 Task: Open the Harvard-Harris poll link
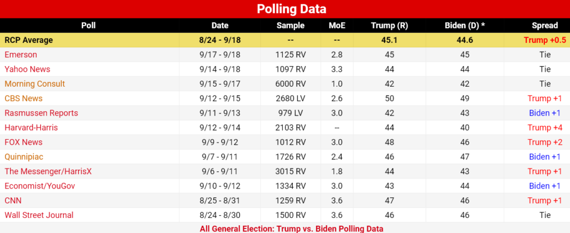pyautogui.click(x=31, y=127)
